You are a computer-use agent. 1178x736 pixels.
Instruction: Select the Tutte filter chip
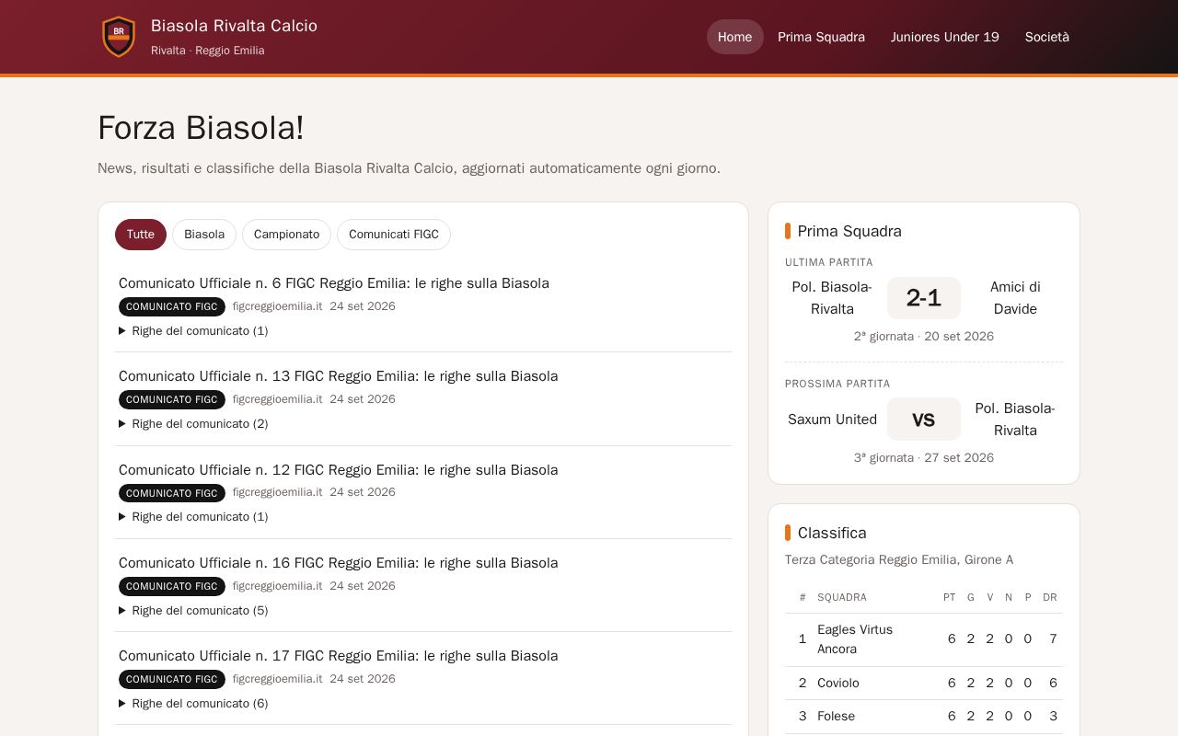point(141,235)
